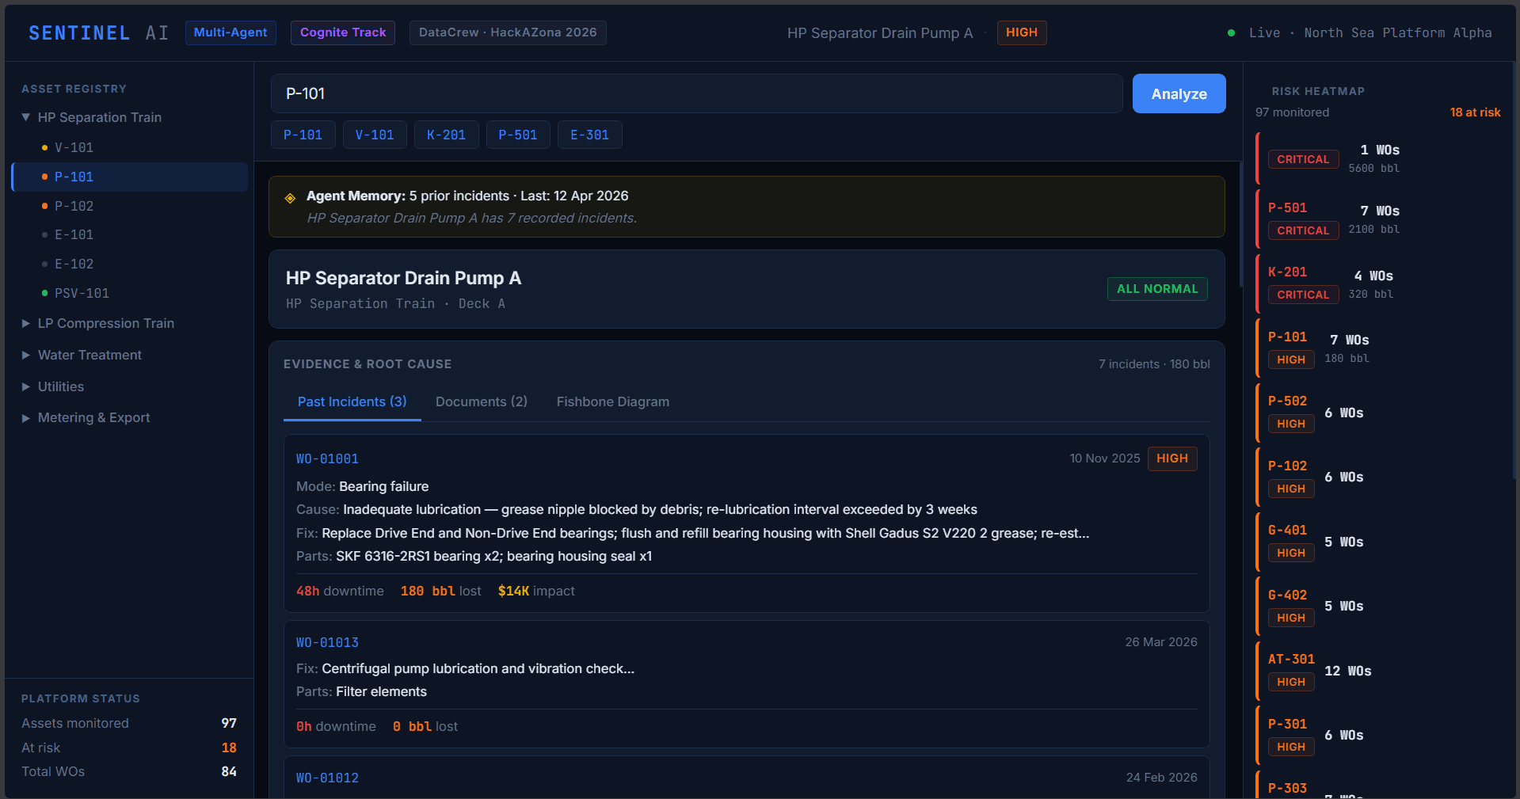Click the HIGH badge in the header
This screenshot has width=1520, height=799.
coord(1022,32)
